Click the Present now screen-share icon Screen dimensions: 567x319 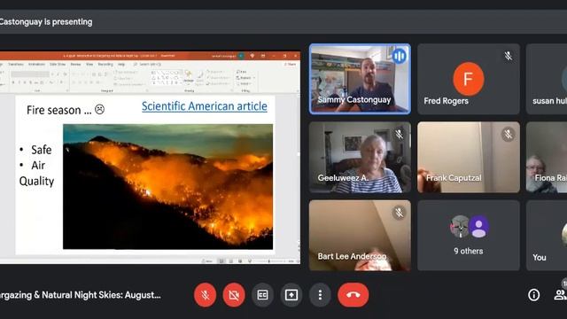point(291,295)
